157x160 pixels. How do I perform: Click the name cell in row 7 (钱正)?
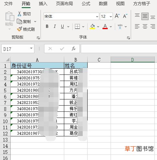(x=76, y=102)
